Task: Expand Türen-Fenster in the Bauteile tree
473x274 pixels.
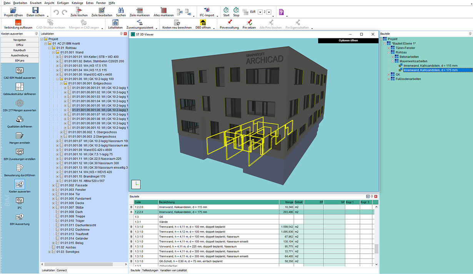Action: coord(389,48)
